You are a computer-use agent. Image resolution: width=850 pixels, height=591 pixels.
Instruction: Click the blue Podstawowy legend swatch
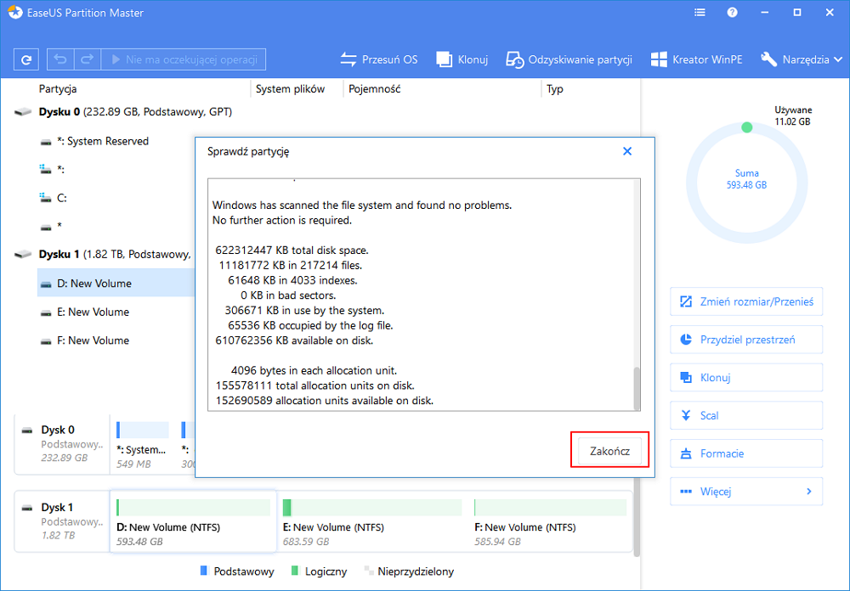204,571
